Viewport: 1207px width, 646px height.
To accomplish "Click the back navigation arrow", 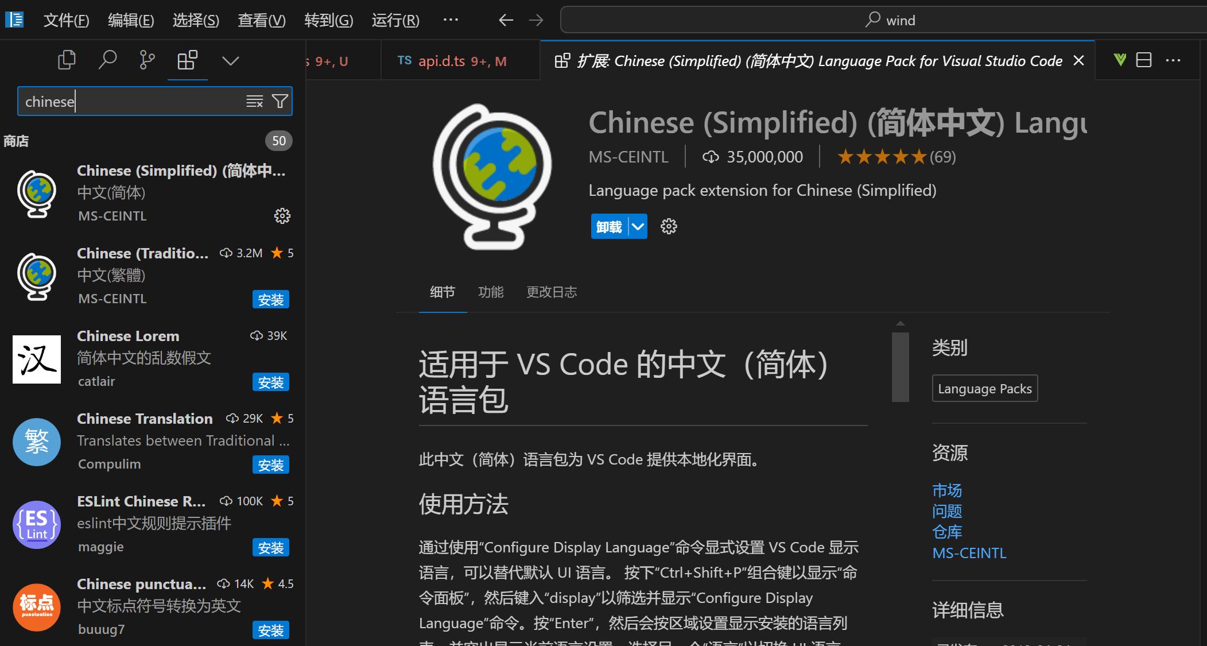I will pos(505,20).
